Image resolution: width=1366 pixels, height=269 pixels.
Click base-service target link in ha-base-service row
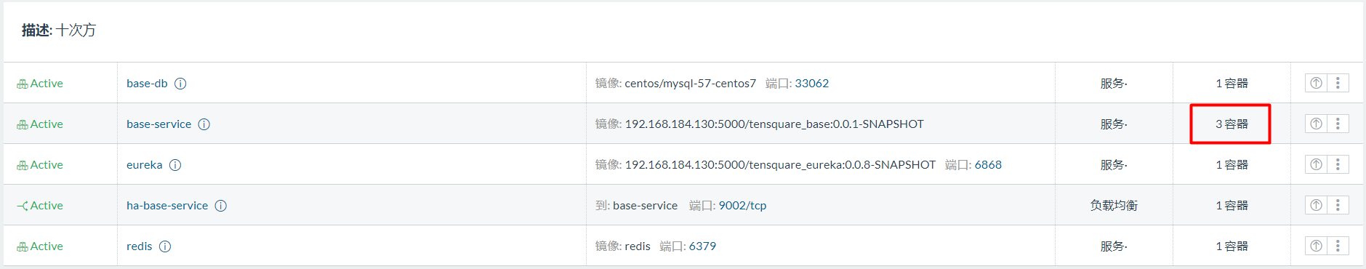(645, 206)
